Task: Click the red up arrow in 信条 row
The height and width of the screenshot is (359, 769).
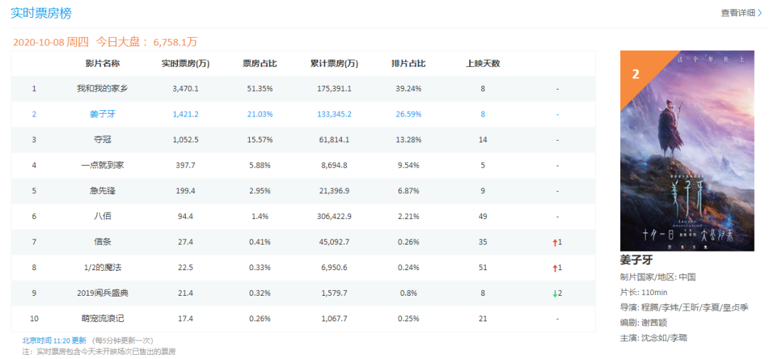Action: (x=554, y=242)
